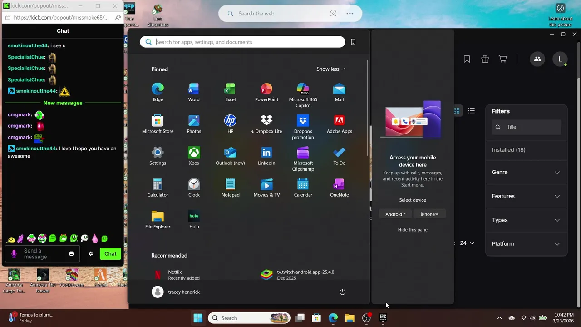Image resolution: width=581 pixels, height=327 pixels.
Task: Open the 24 items-per-page dropdown
Action: [x=467, y=243]
